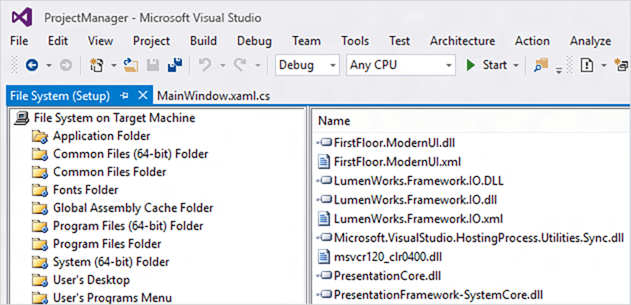
Task: Open the Team menu
Action: (x=306, y=41)
